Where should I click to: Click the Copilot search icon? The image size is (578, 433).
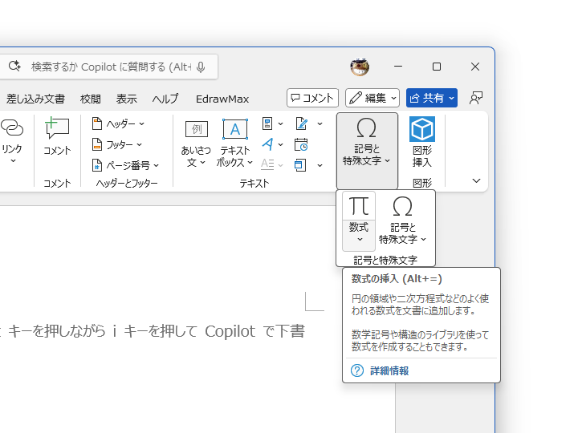click(x=14, y=67)
